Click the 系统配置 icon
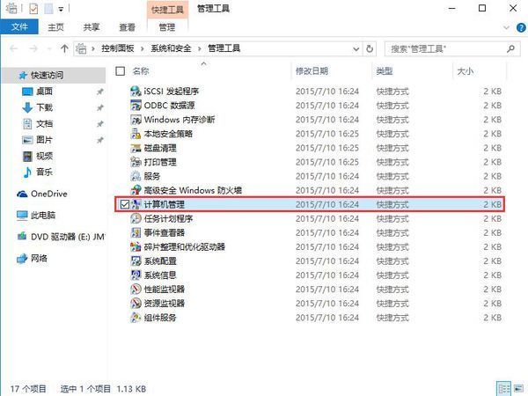Screen dimensions: 528x396 click(136, 260)
